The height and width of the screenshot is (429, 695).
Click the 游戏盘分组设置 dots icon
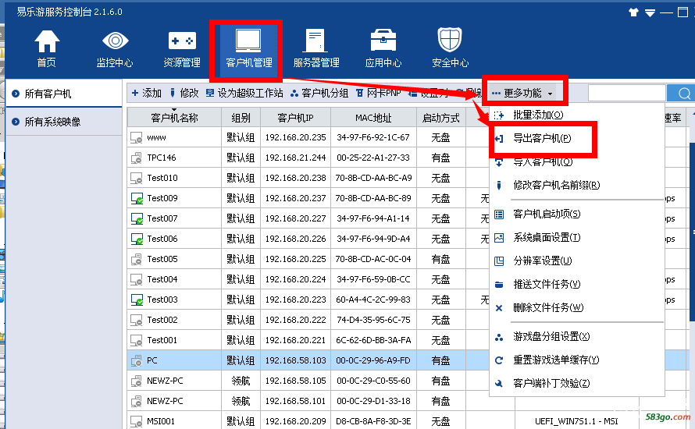(x=499, y=338)
